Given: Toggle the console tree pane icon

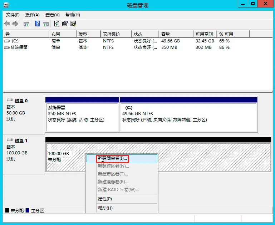Looking at the screenshot, I should (x=26, y=24).
